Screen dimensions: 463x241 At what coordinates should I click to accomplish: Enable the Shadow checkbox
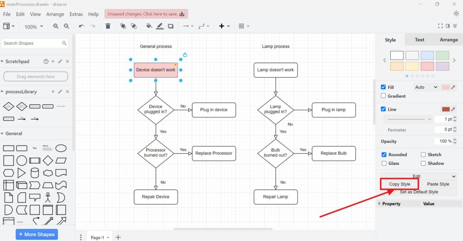pyautogui.click(x=423, y=163)
